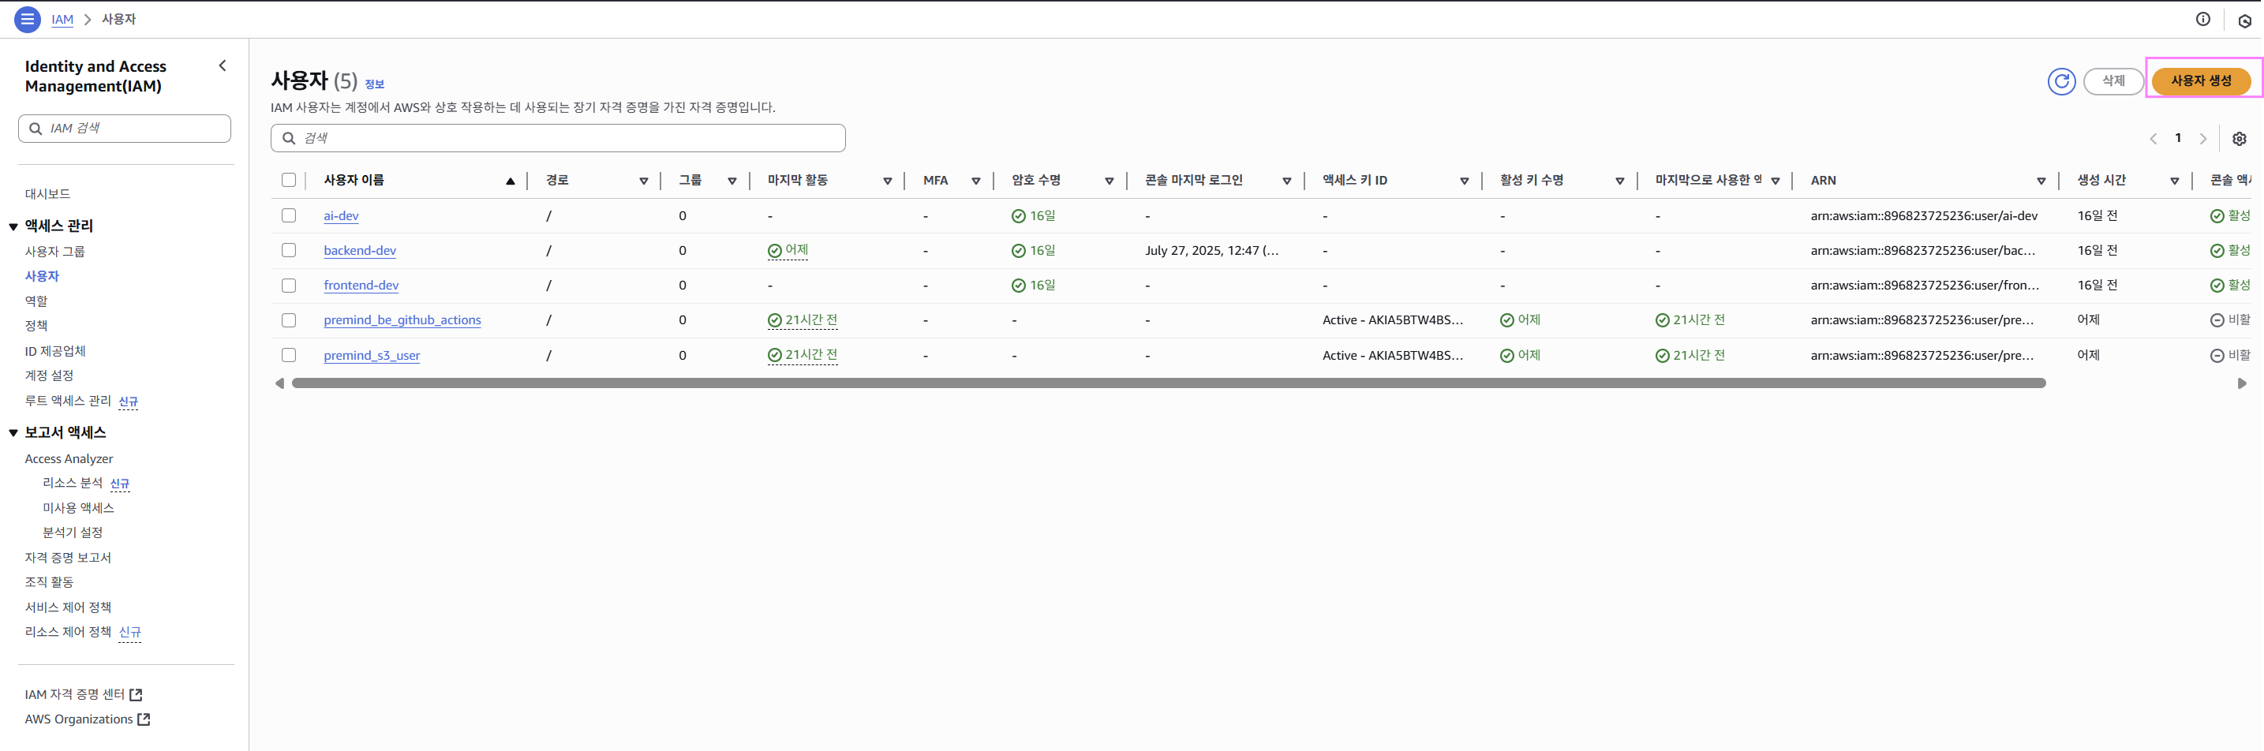Focus the IAM 검색 sidebar input field

125,129
